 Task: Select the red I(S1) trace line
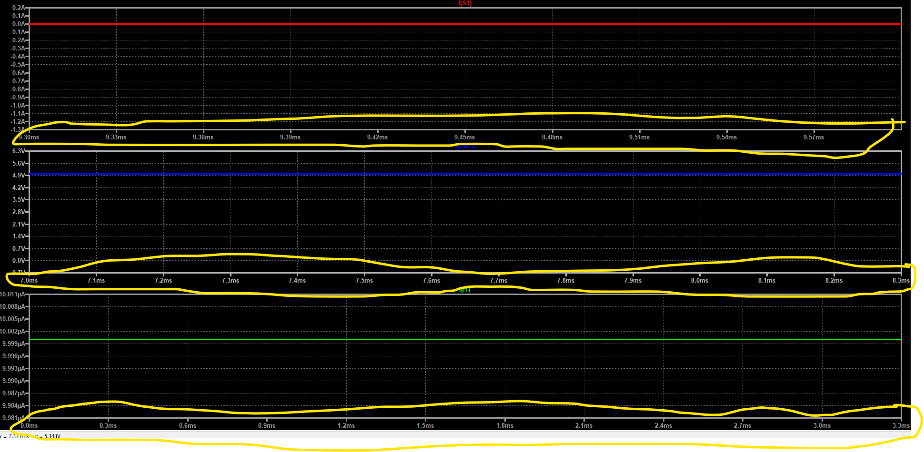click(x=465, y=24)
